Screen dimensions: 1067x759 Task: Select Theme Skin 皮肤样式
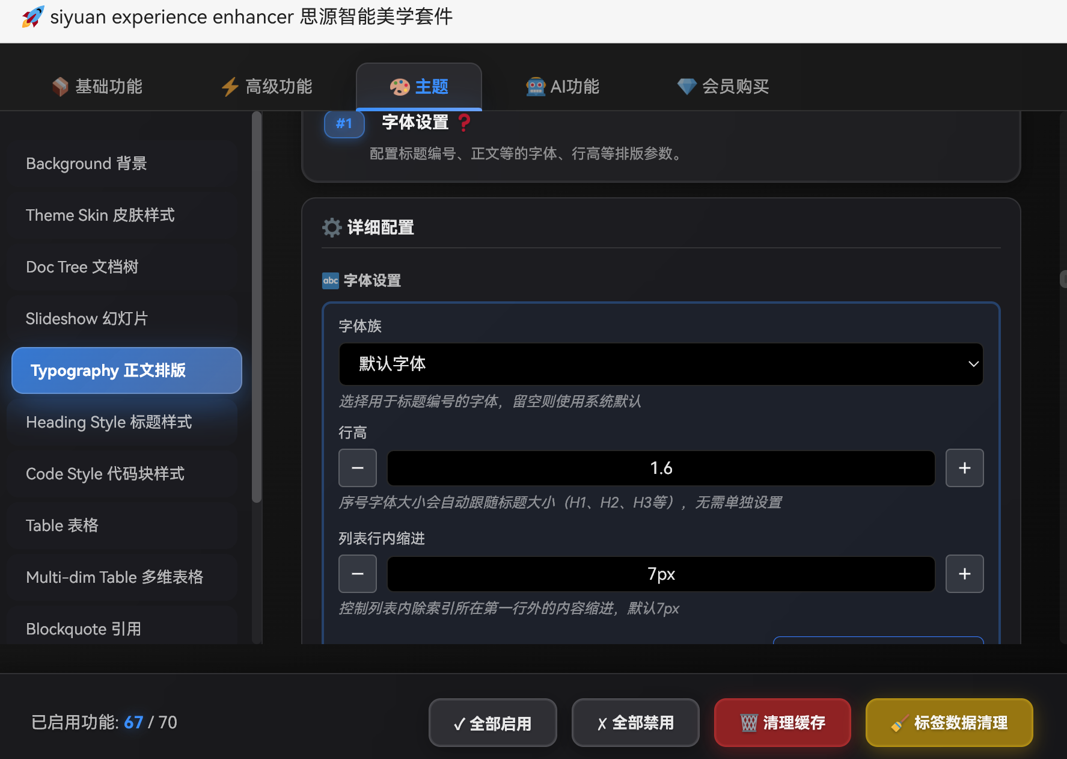point(123,215)
